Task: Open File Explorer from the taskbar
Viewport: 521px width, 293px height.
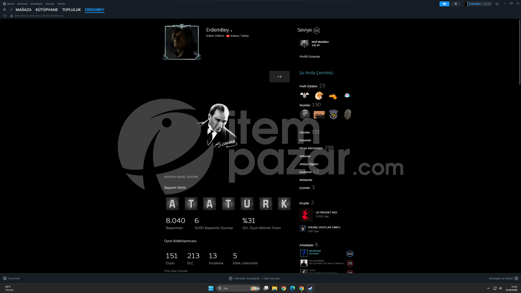Action: click(x=274, y=288)
